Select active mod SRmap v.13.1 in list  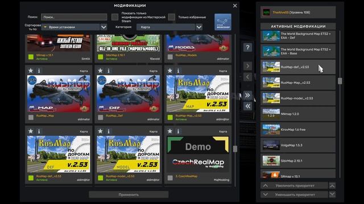click(x=298, y=174)
